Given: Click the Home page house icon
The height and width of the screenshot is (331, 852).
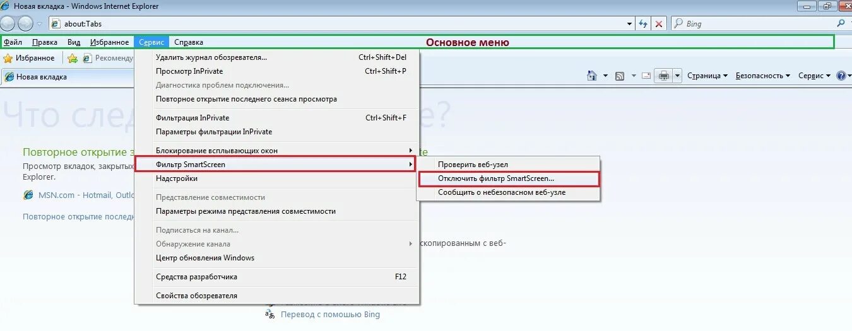Looking at the screenshot, I should point(592,76).
